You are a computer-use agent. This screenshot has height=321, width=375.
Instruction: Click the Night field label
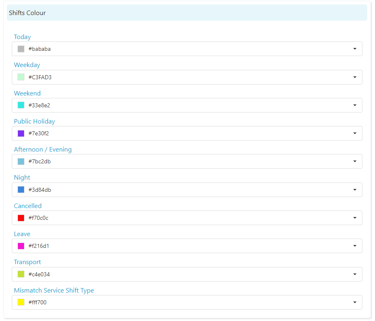pos(22,178)
